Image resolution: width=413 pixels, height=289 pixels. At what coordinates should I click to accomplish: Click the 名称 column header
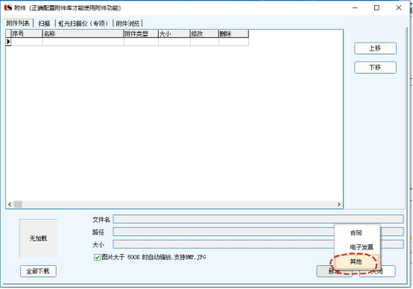pyautogui.click(x=83, y=34)
